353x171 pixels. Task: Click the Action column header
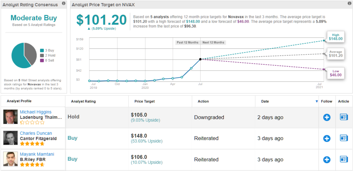click(x=203, y=101)
